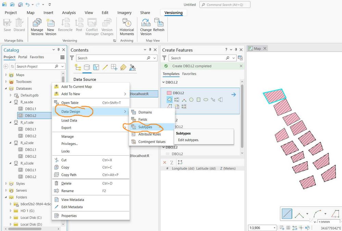Screen dimensions: 342x231
Task: Open Historical Moments in Archiving group
Action: pos(127,27)
